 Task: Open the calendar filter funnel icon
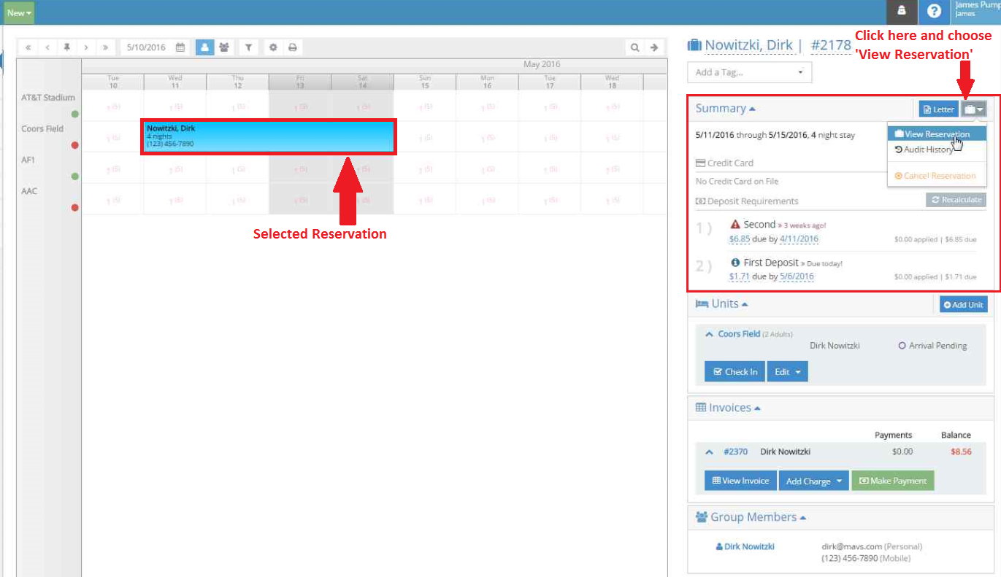coord(248,47)
